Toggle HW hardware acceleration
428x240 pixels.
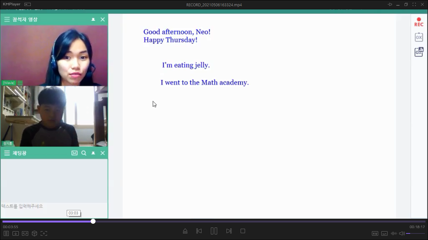375,233
